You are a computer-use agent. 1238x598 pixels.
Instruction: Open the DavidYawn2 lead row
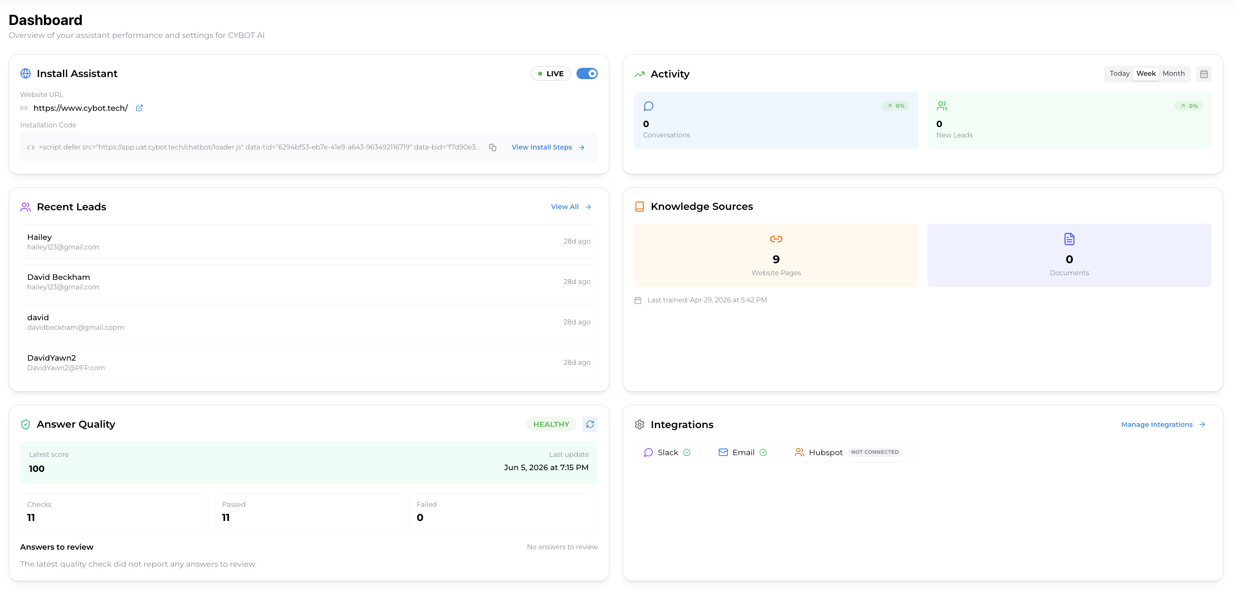tap(309, 363)
